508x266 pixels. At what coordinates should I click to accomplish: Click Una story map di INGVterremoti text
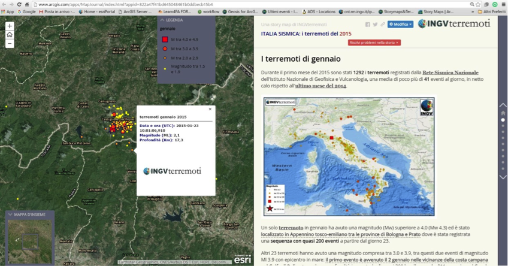click(x=294, y=25)
